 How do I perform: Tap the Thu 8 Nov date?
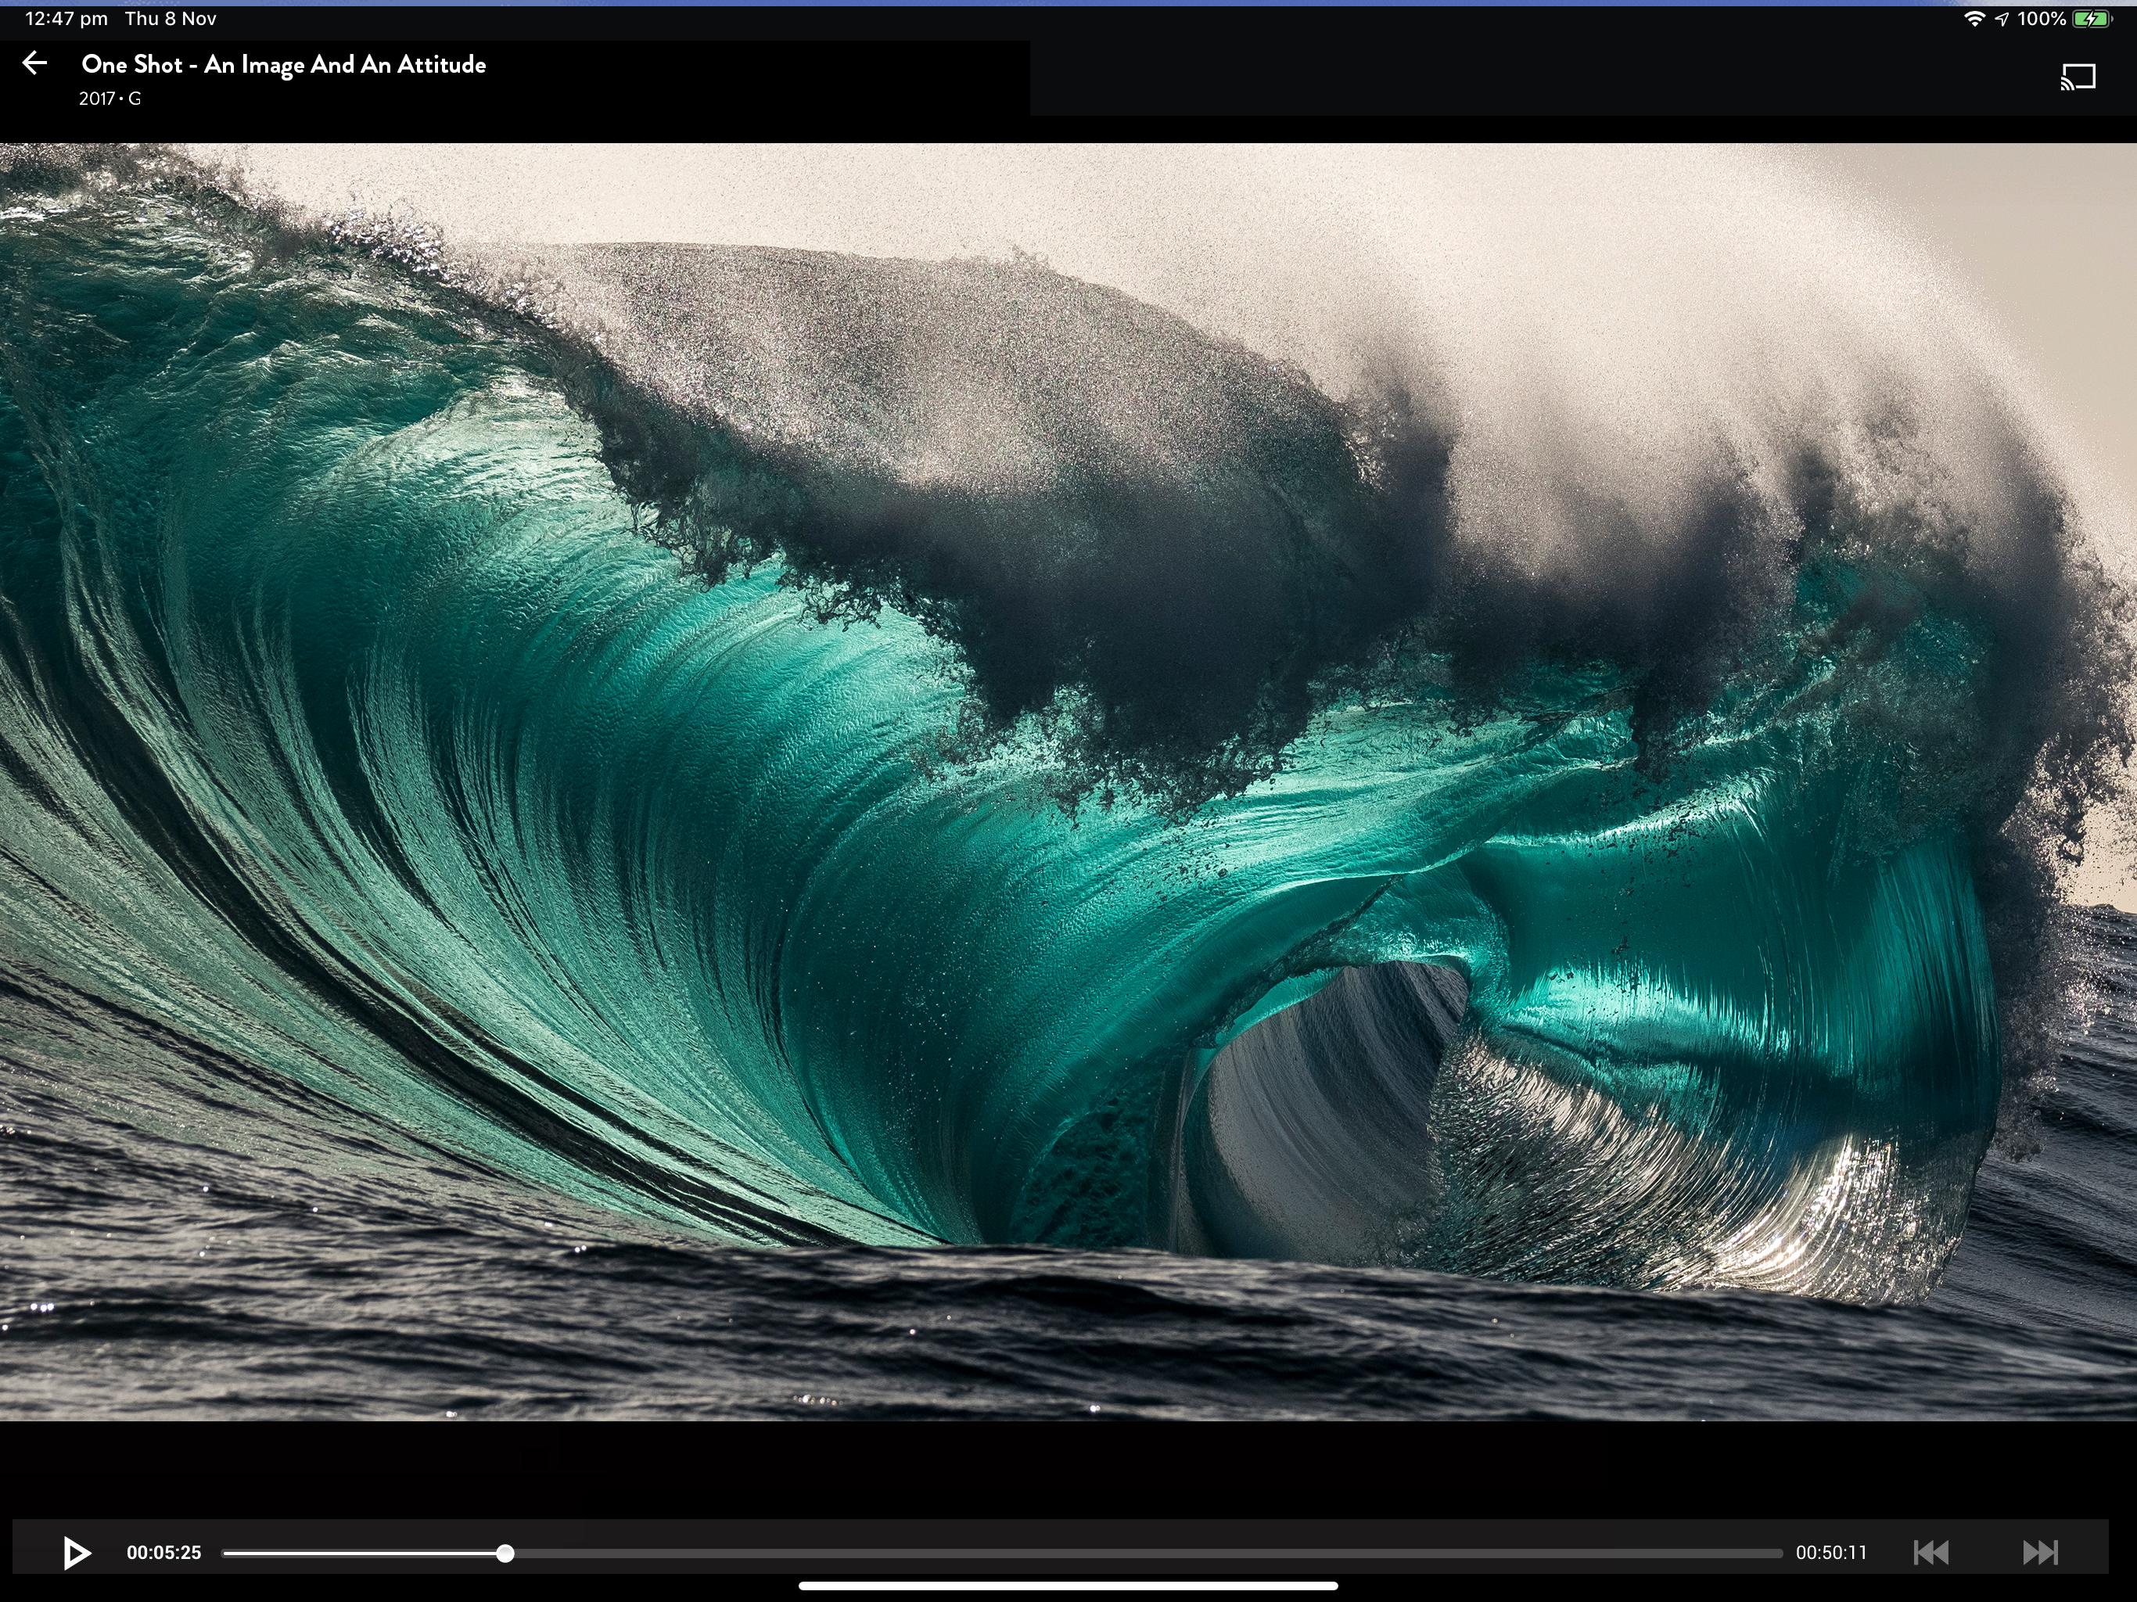click(170, 18)
